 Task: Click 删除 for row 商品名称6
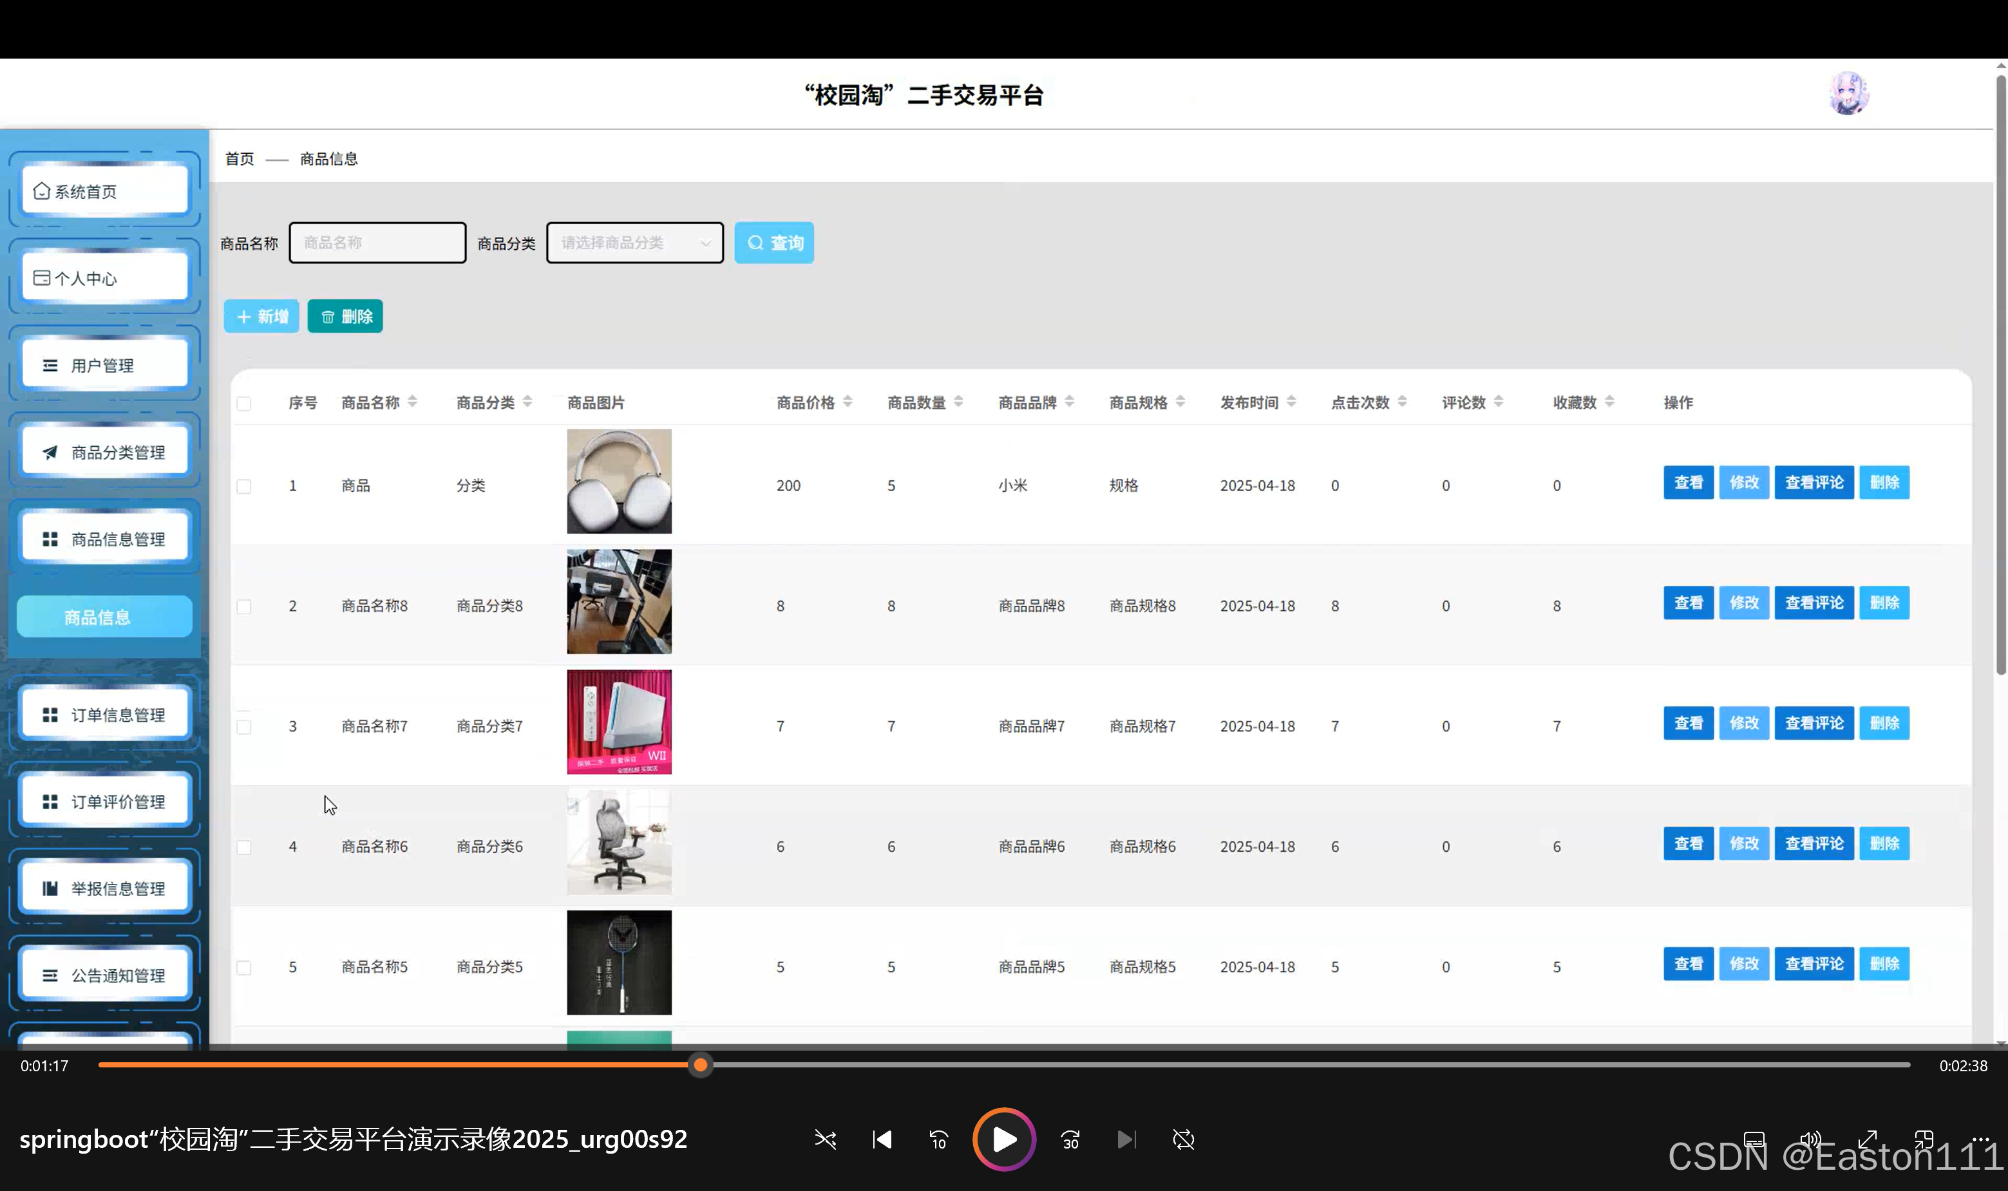coord(1884,843)
